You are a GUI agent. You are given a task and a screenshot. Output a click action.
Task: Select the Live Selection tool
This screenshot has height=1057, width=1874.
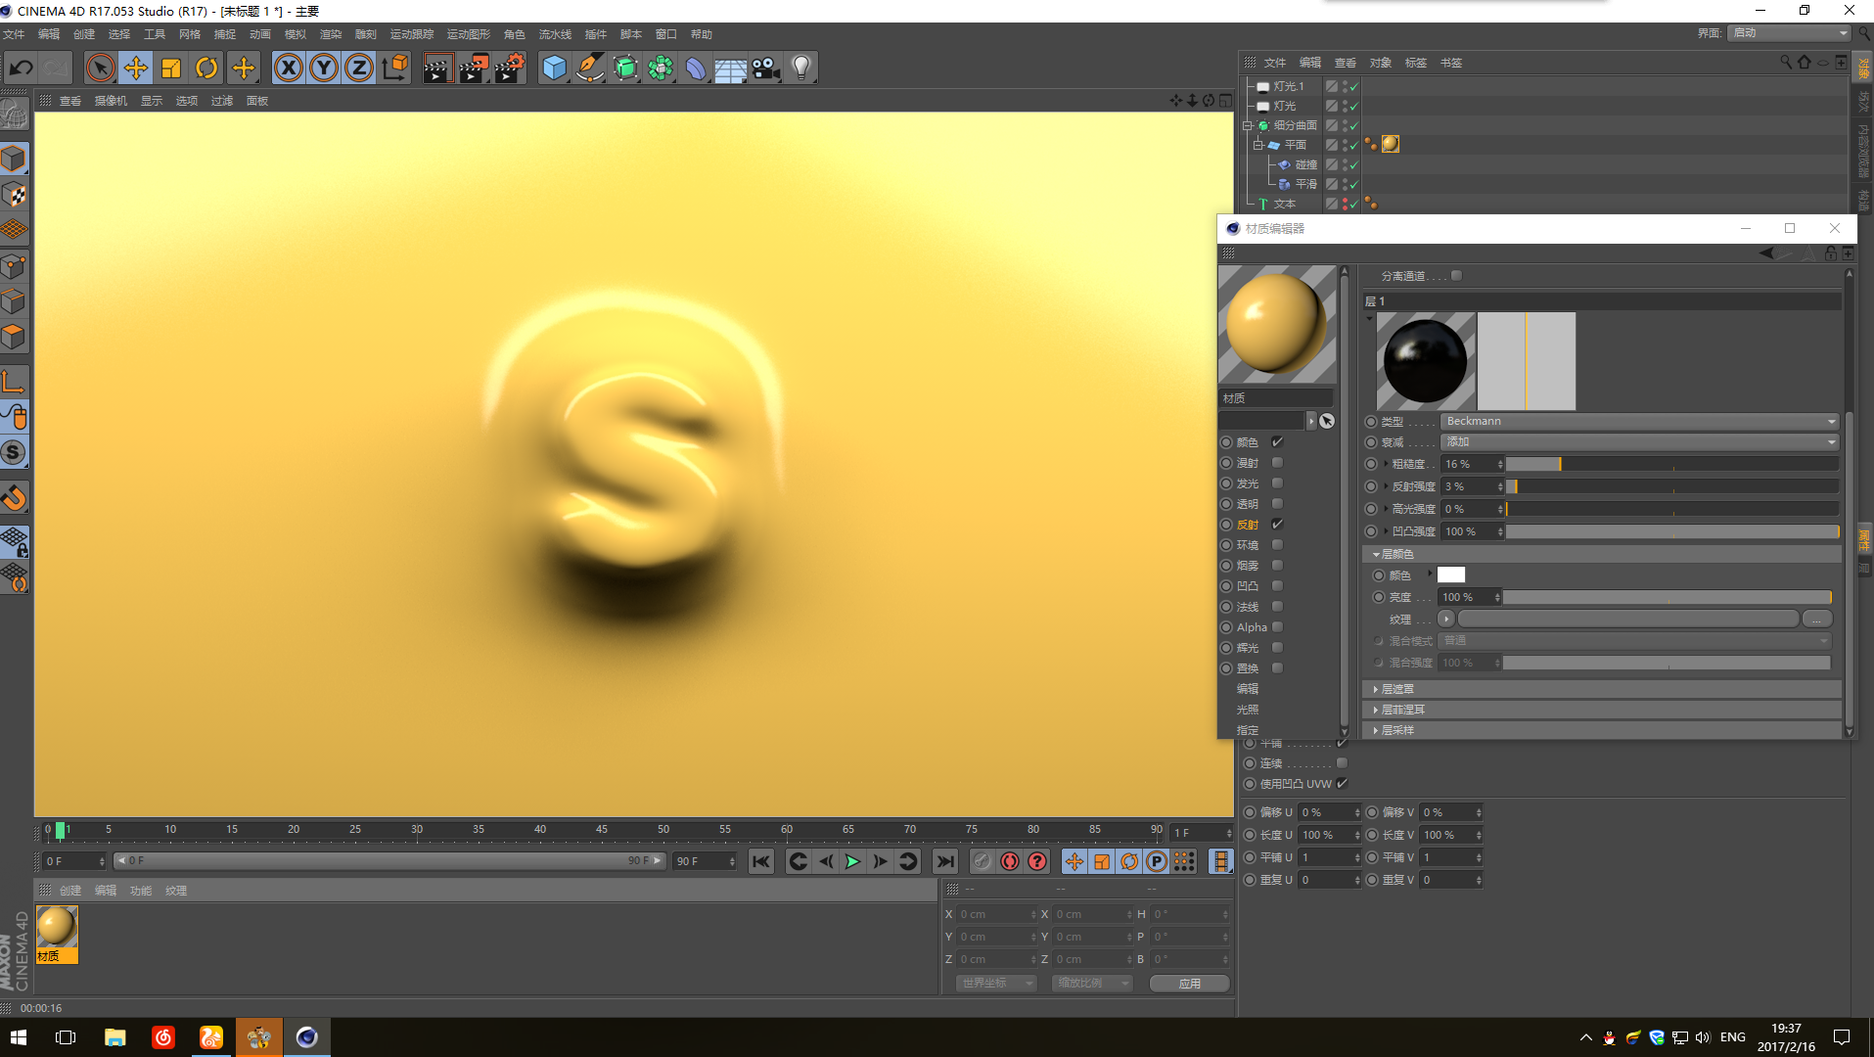click(x=100, y=68)
